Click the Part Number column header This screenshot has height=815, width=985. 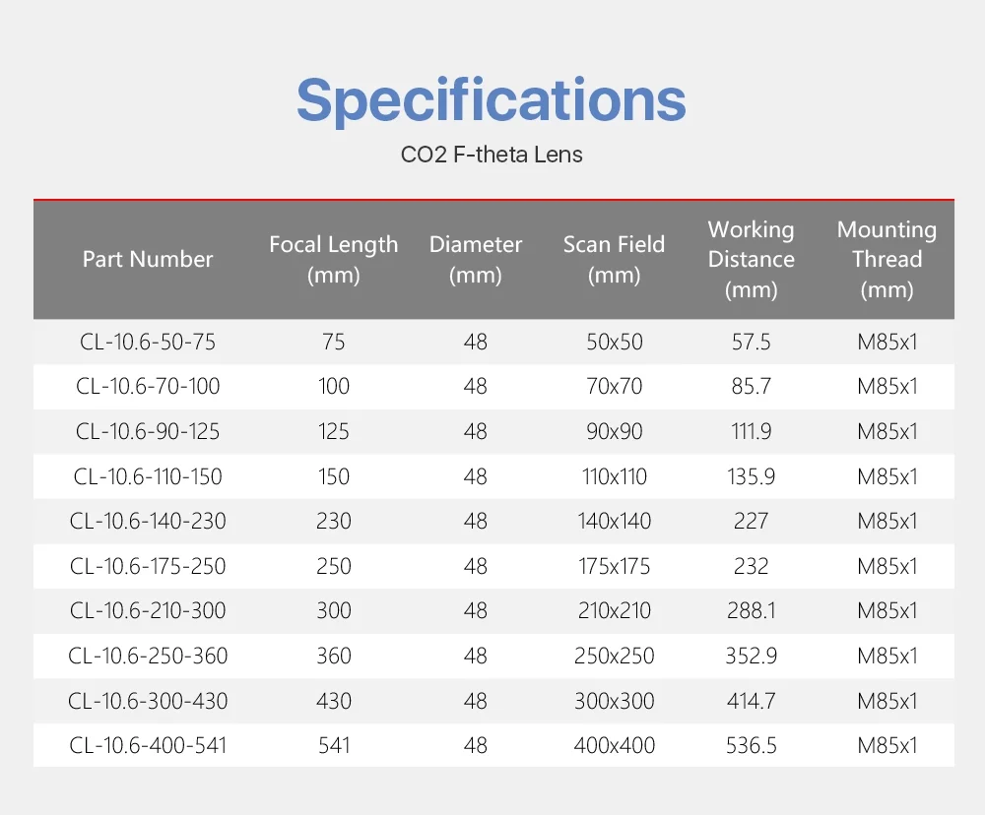pos(148,260)
